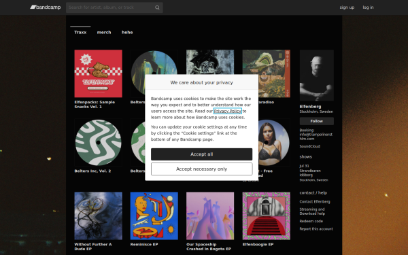Open the sign up link
Image resolution: width=408 pixels, height=255 pixels.
347,7
